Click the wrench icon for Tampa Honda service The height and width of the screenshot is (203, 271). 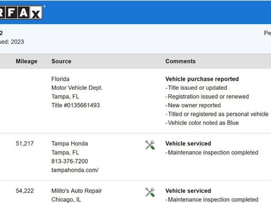(x=150, y=145)
